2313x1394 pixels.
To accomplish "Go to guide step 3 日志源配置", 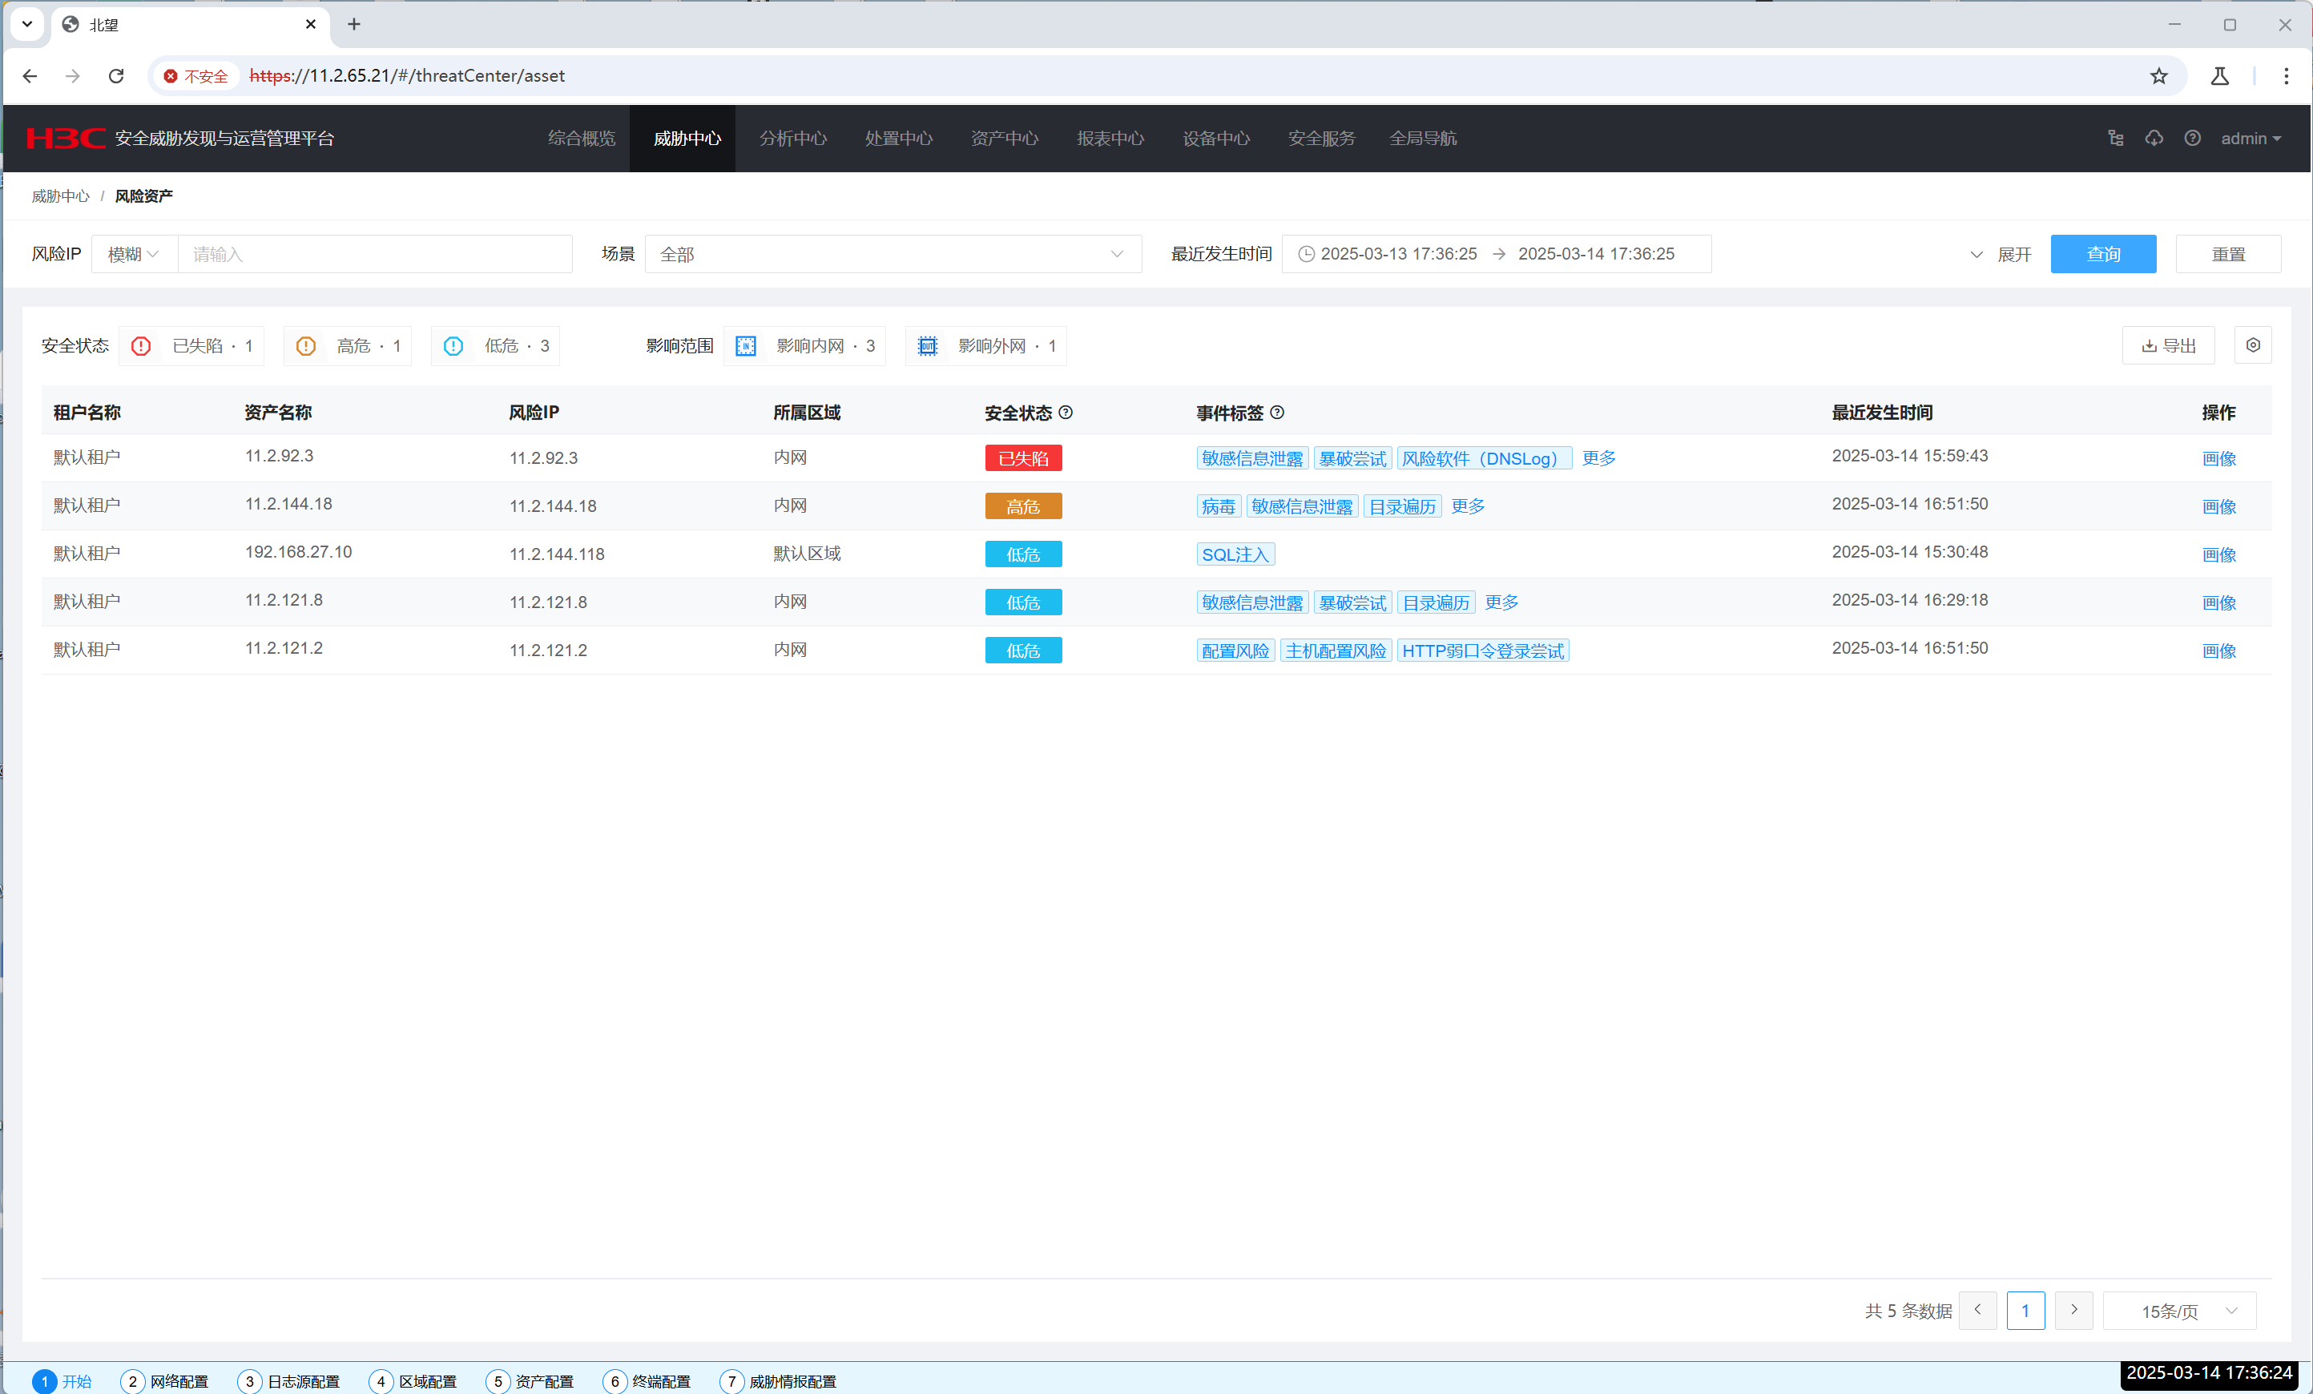I will (288, 1381).
